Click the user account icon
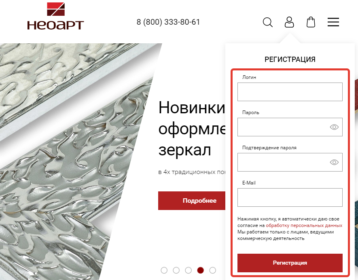The image size is (358, 280). point(289,22)
